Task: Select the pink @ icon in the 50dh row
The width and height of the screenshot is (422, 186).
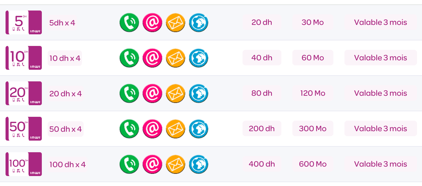Action: click(152, 129)
